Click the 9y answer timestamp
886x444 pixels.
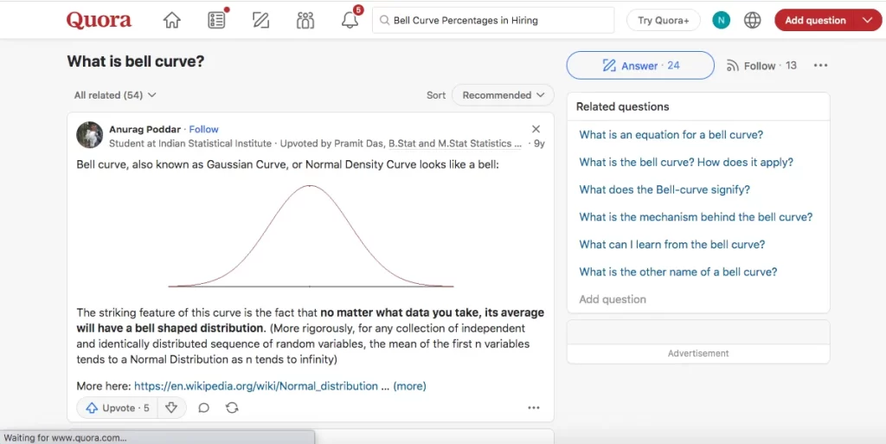click(539, 144)
